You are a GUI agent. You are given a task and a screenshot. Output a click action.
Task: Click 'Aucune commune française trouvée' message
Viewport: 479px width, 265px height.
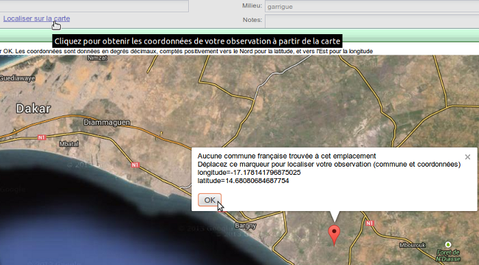287,156
